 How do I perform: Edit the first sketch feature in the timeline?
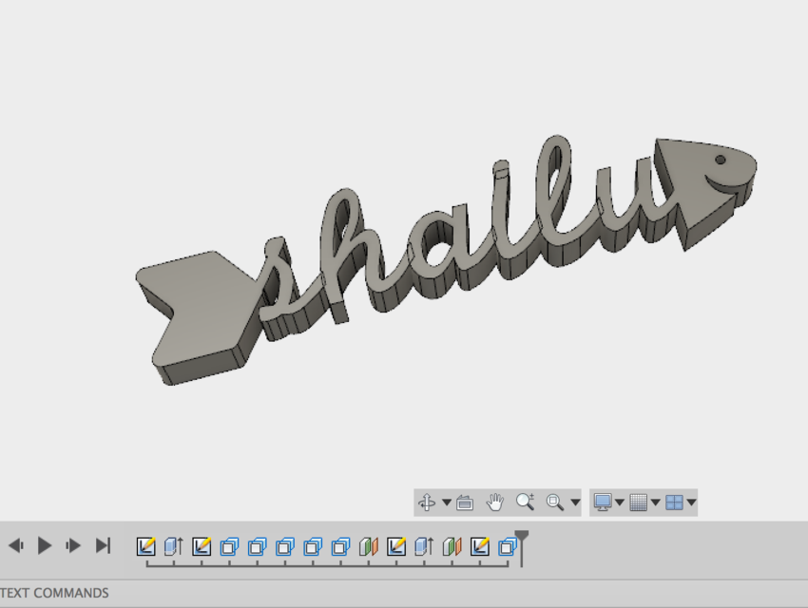147,545
